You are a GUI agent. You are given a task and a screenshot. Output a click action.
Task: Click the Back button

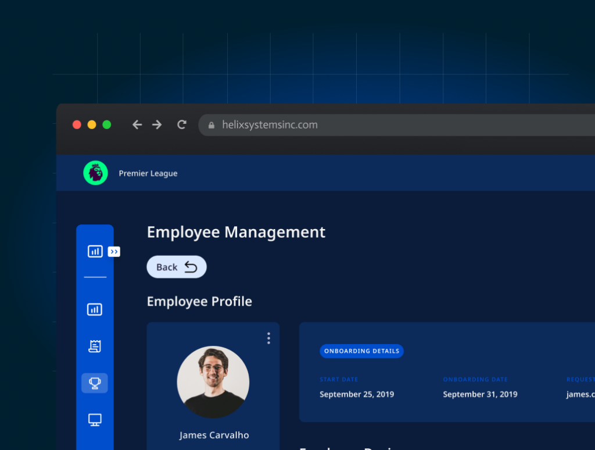pyautogui.click(x=177, y=267)
